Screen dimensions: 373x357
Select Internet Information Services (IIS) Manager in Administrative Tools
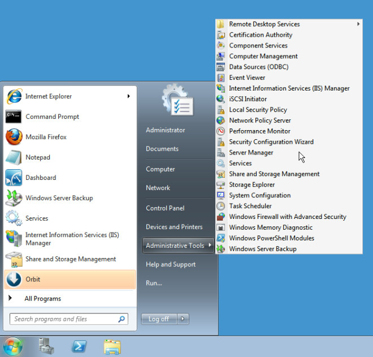(289, 88)
